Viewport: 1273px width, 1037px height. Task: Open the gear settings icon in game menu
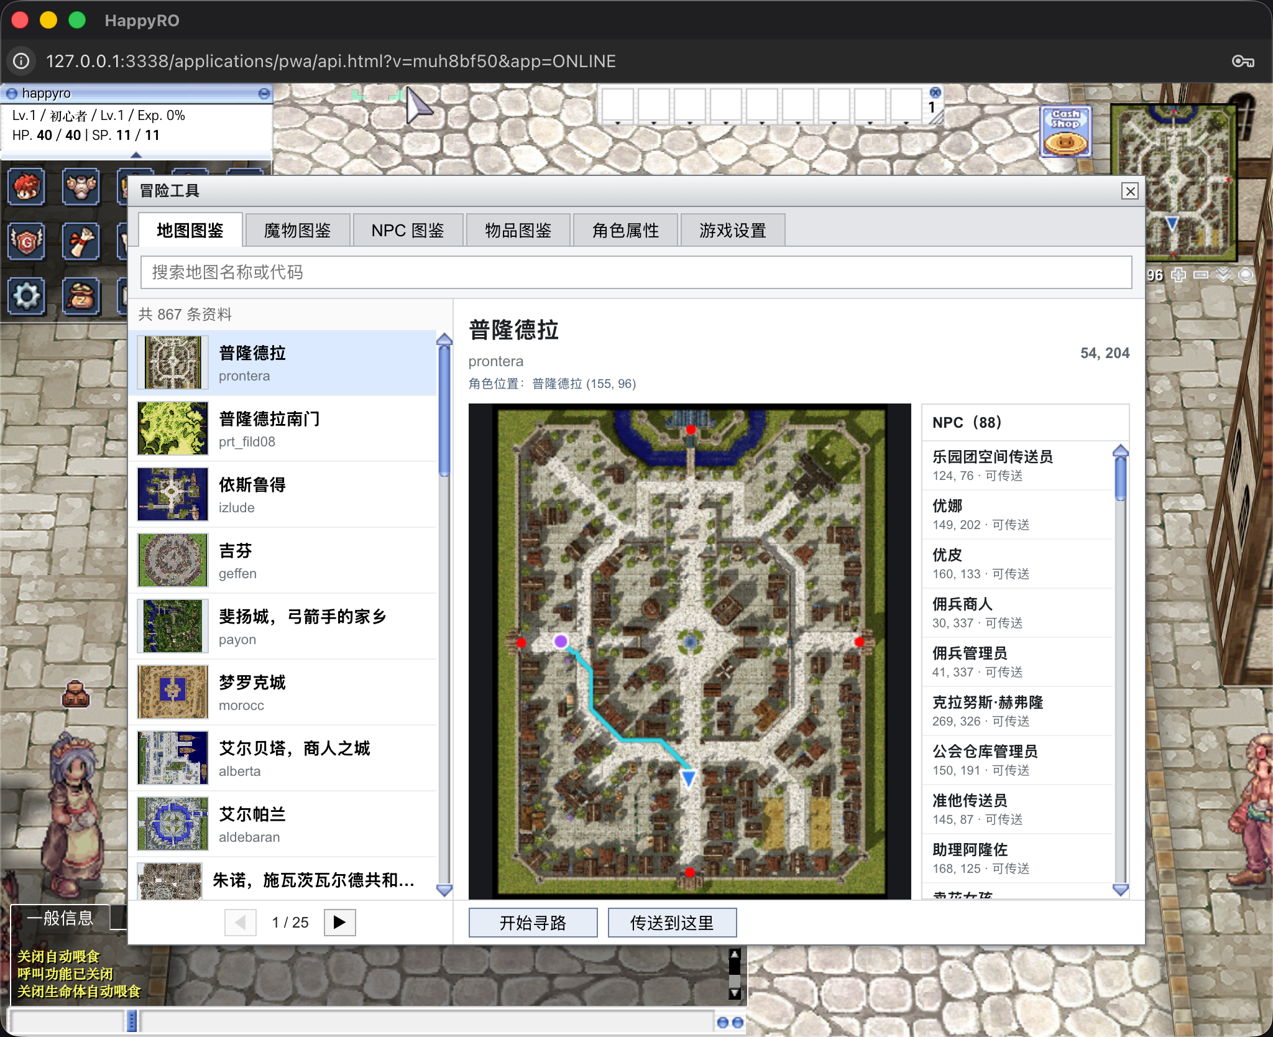point(26,296)
